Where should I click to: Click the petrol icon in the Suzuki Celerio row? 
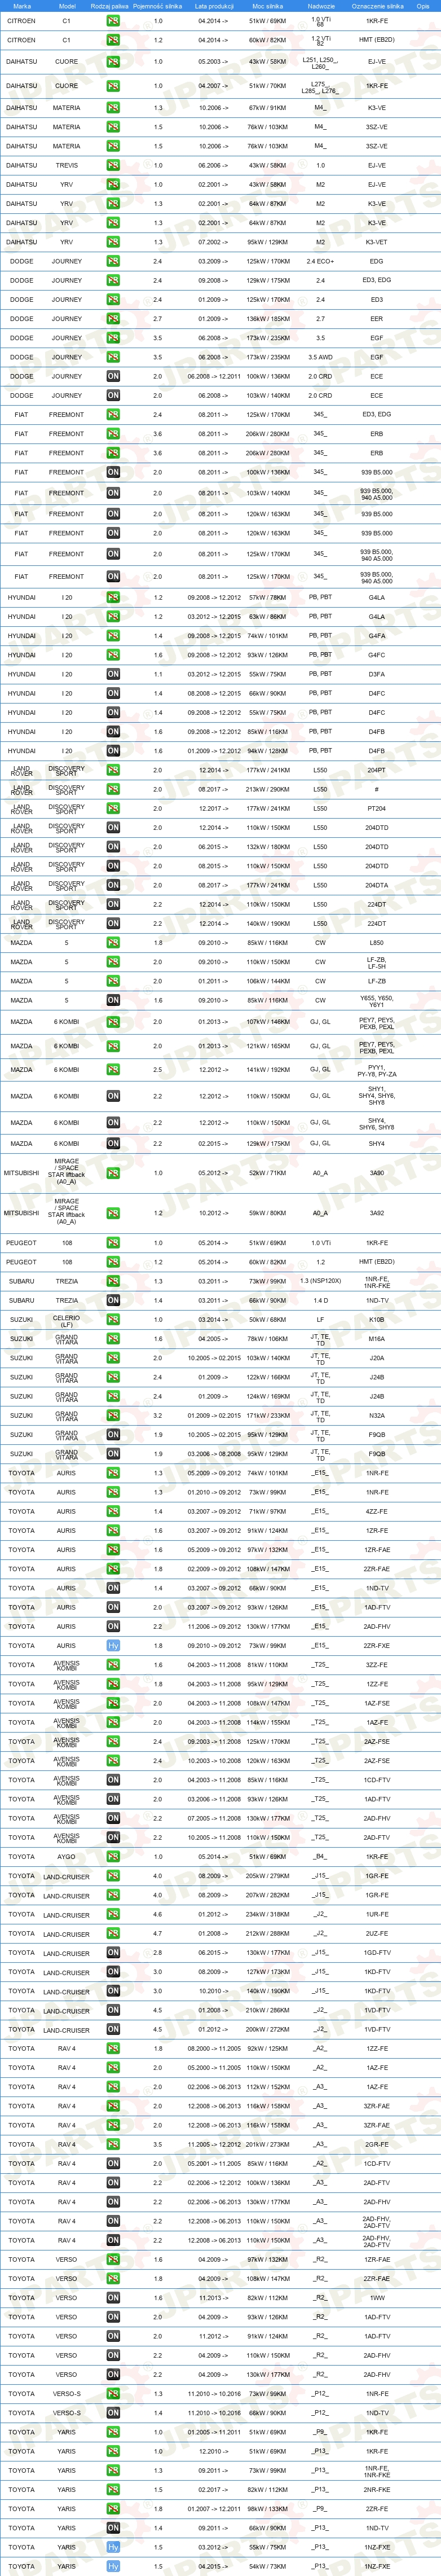tap(113, 1320)
